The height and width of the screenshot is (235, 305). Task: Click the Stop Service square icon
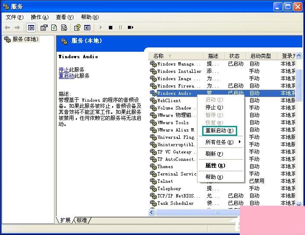click(x=111, y=28)
